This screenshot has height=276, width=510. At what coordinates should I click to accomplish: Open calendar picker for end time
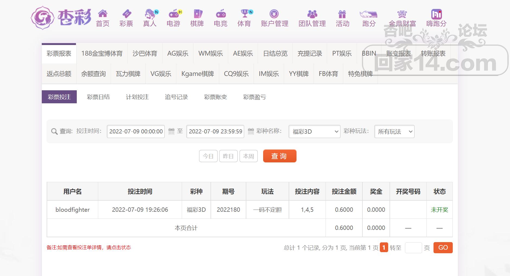pyautogui.click(x=251, y=131)
